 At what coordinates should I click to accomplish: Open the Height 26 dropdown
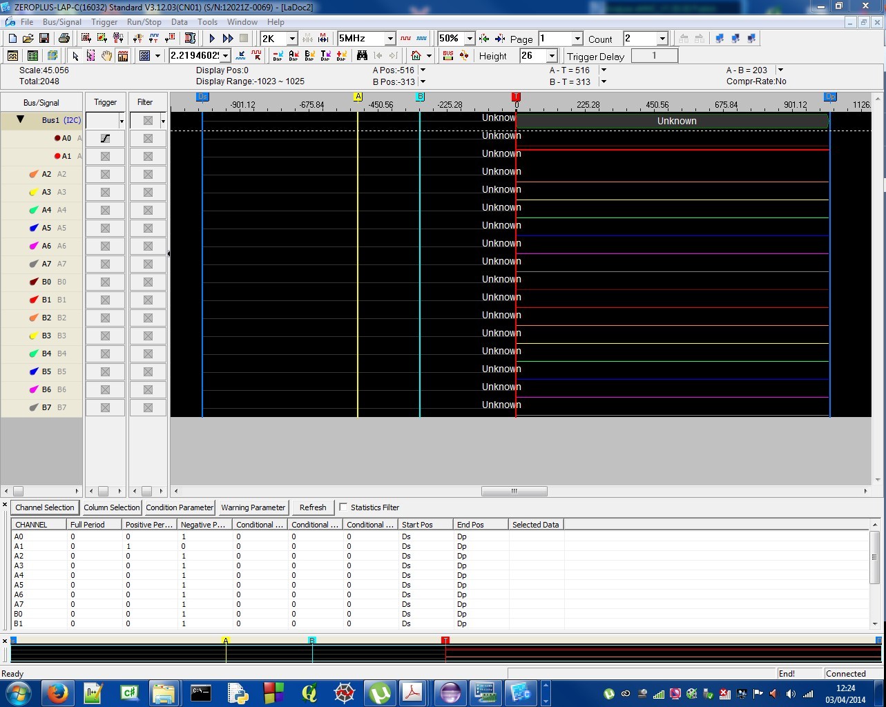(552, 56)
